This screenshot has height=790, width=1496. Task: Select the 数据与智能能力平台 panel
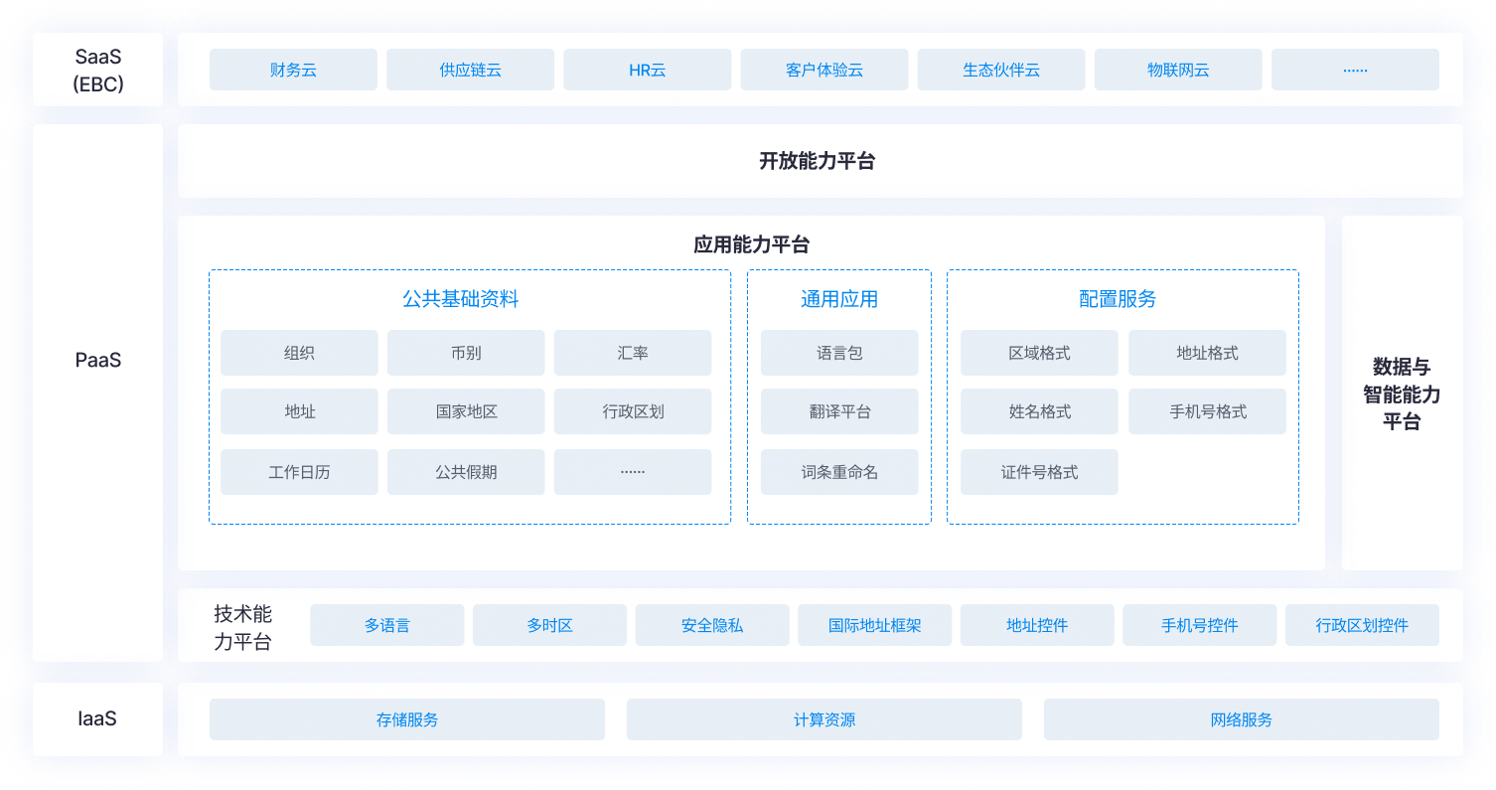pos(1404,394)
